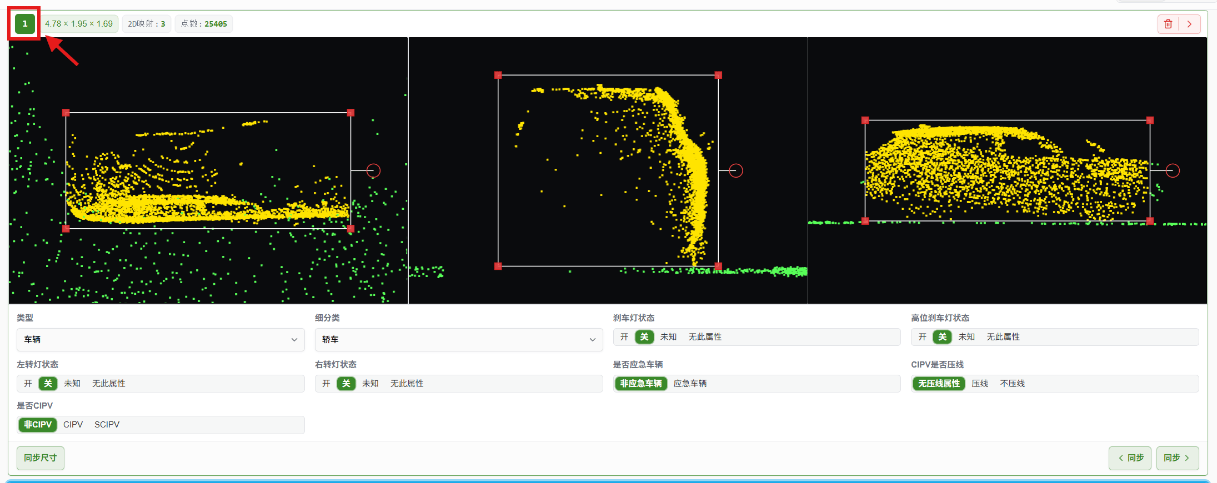Image resolution: width=1217 pixels, height=483 pixels.
Task: Set 高位刹车灯状态 to 未知
Action: click(966, 337)
